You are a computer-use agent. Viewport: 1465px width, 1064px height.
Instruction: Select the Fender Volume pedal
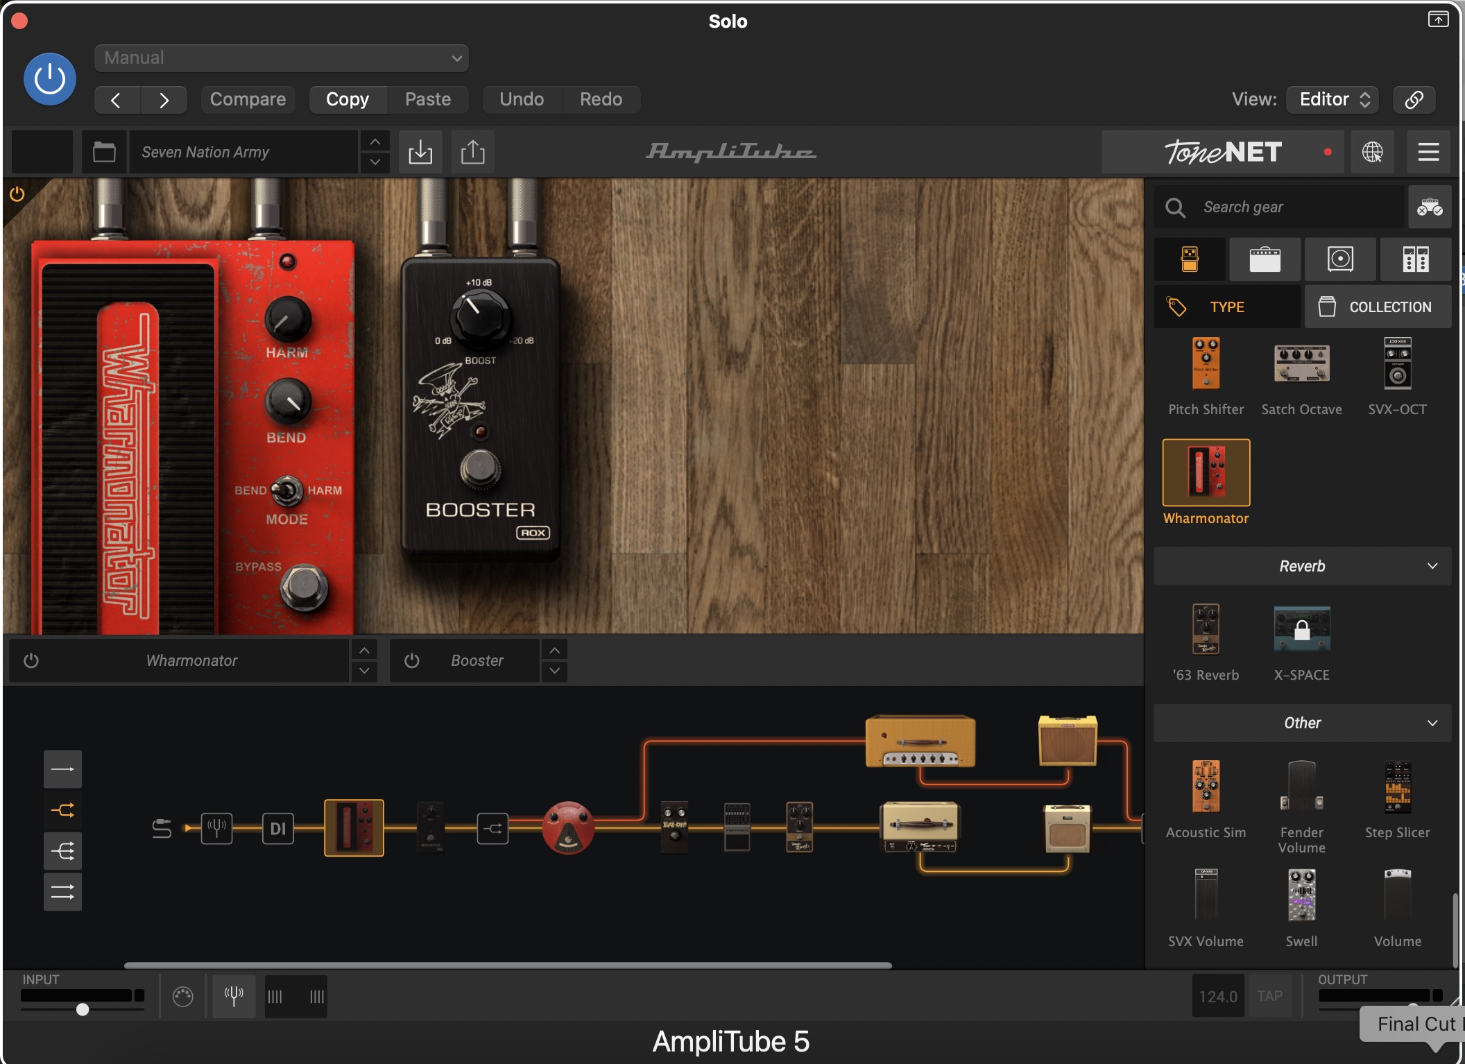tap(1301, 807)
